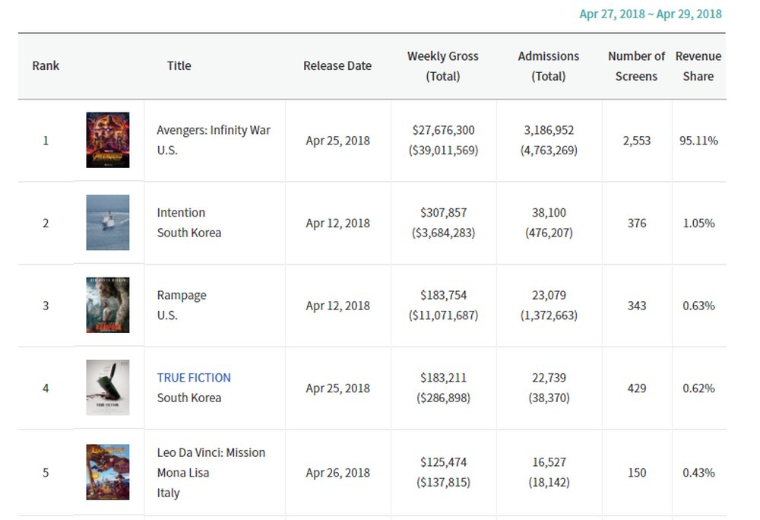Click the Release Date column header
The width and height of the screenshot is (760, 520).
click(337, 66)
